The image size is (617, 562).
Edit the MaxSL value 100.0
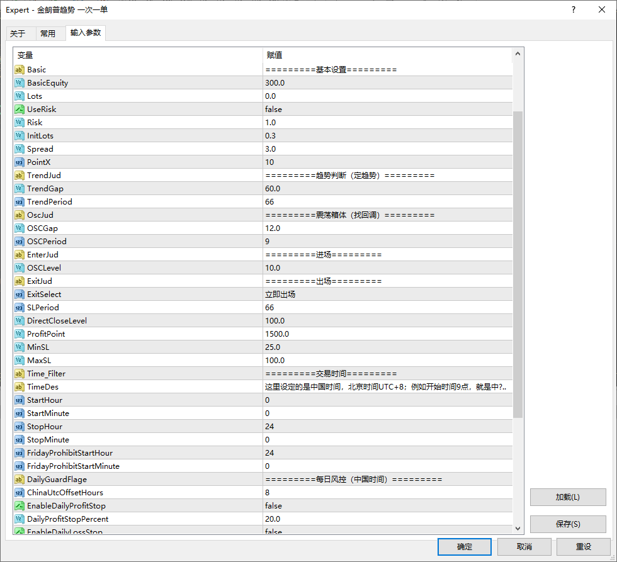(x=388, y=361)
